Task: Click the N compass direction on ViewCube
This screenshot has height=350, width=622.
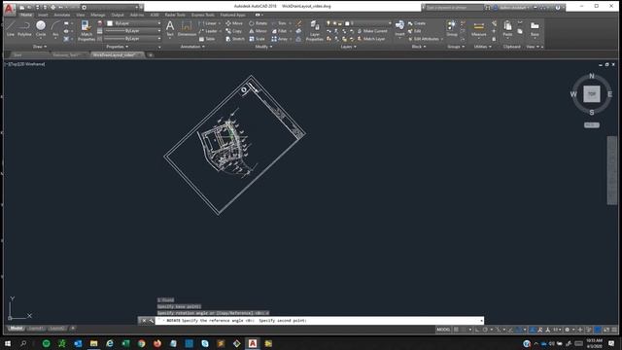Action: (592, 76)
